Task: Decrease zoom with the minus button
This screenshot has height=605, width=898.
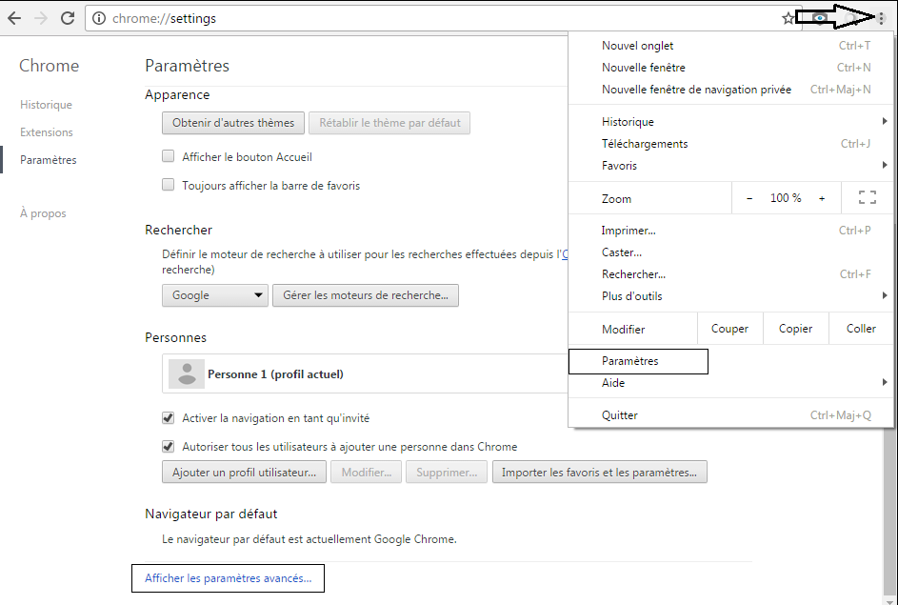Action: pos(749,198)
